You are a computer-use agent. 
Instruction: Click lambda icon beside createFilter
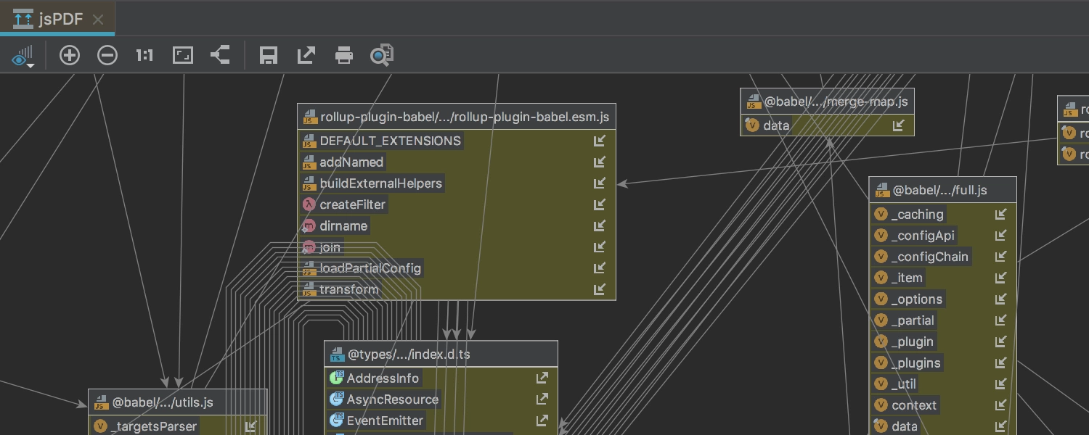310,204
